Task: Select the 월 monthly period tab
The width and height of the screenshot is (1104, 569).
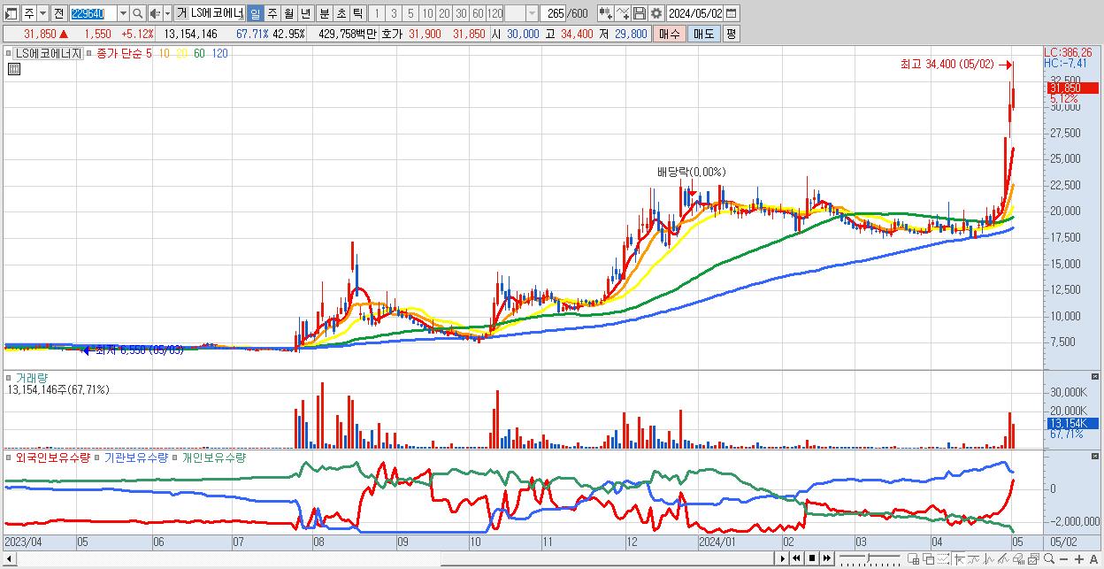Action: point(288,13)
